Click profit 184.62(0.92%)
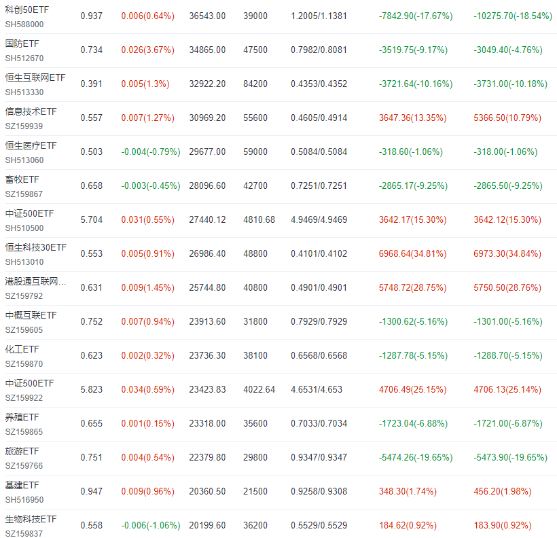The width and height of the screenshot is (557, 538). [x=408, y=526]
